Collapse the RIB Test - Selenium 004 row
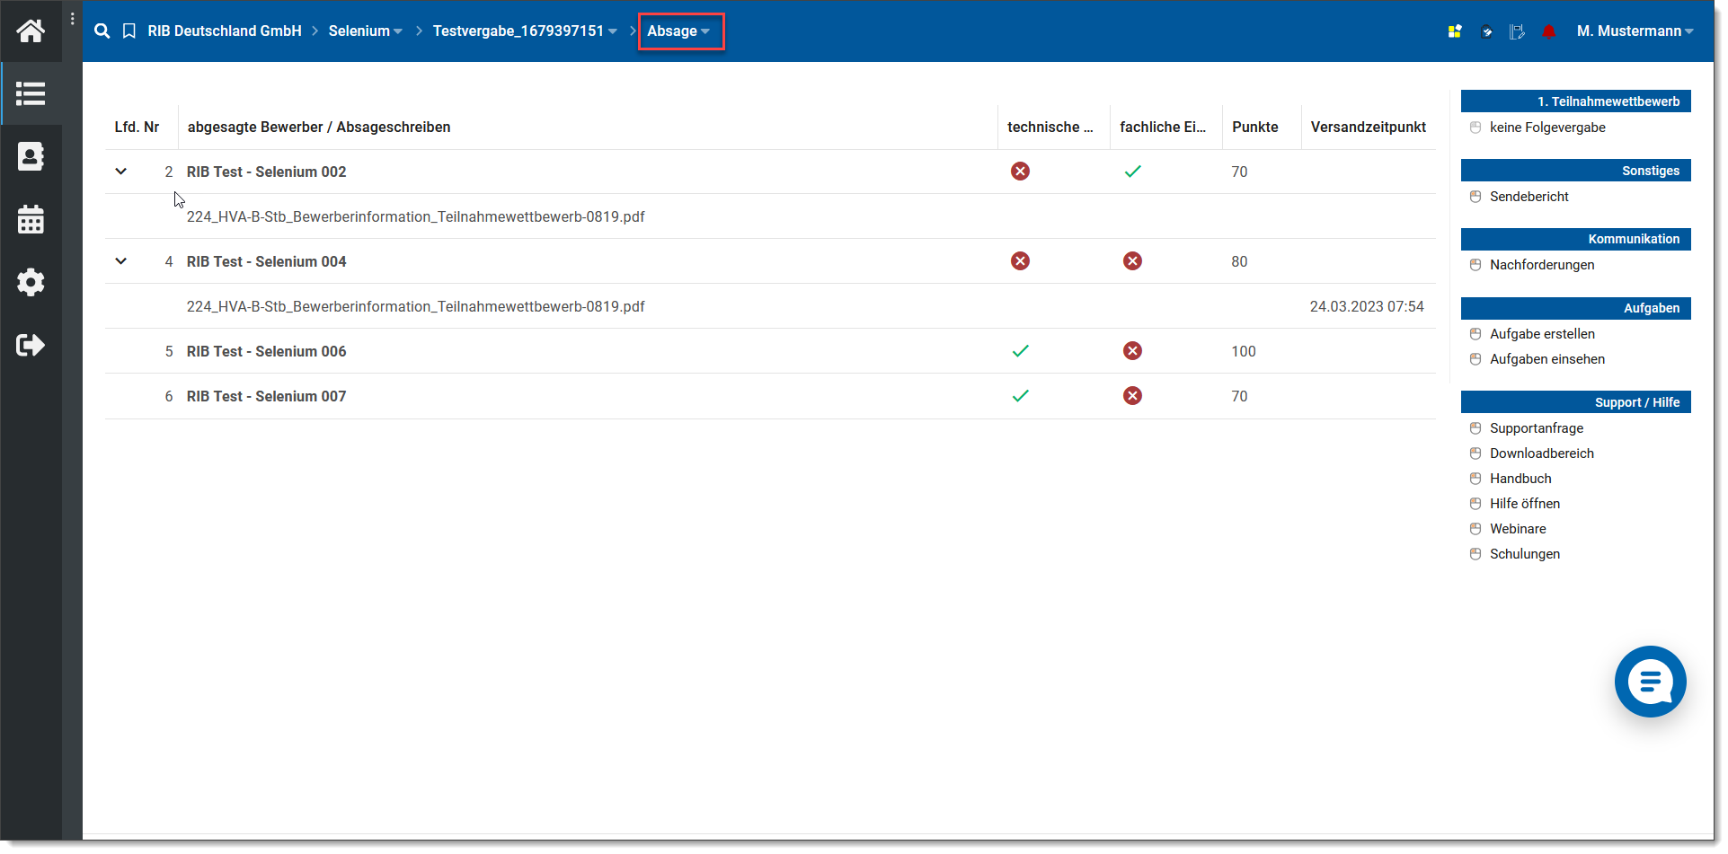 (x=121, y=261)
